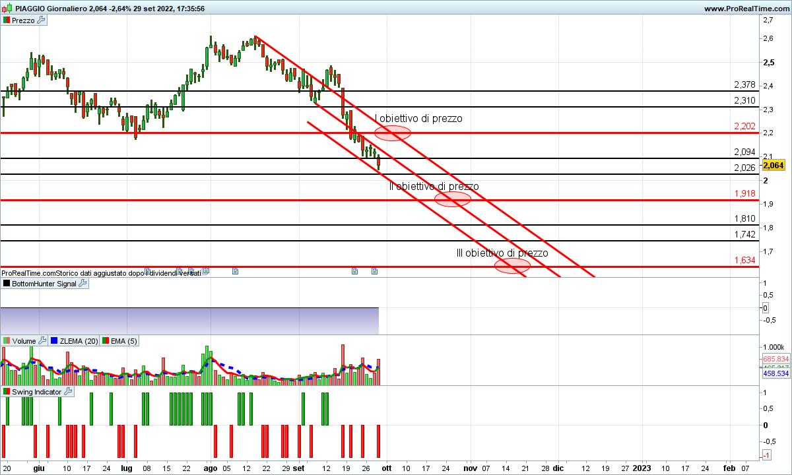Open Prezzo settings wrench icon
The width and height of the screenshot is (792, 475).
tap(41, 20)
